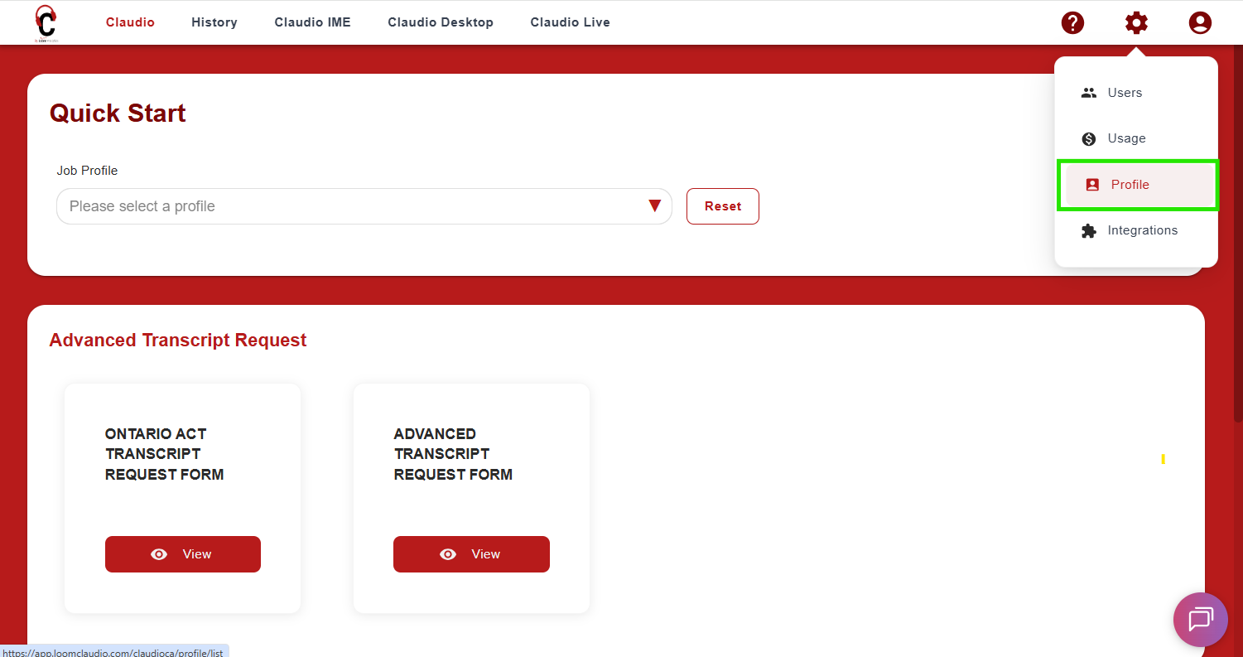Expand the Job Profile dropdown arrow

pos(654,206)
